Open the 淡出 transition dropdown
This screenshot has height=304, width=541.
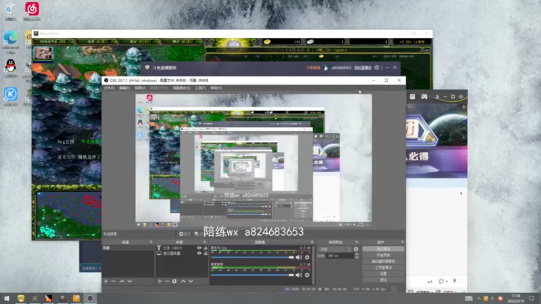tap(335, 249)
